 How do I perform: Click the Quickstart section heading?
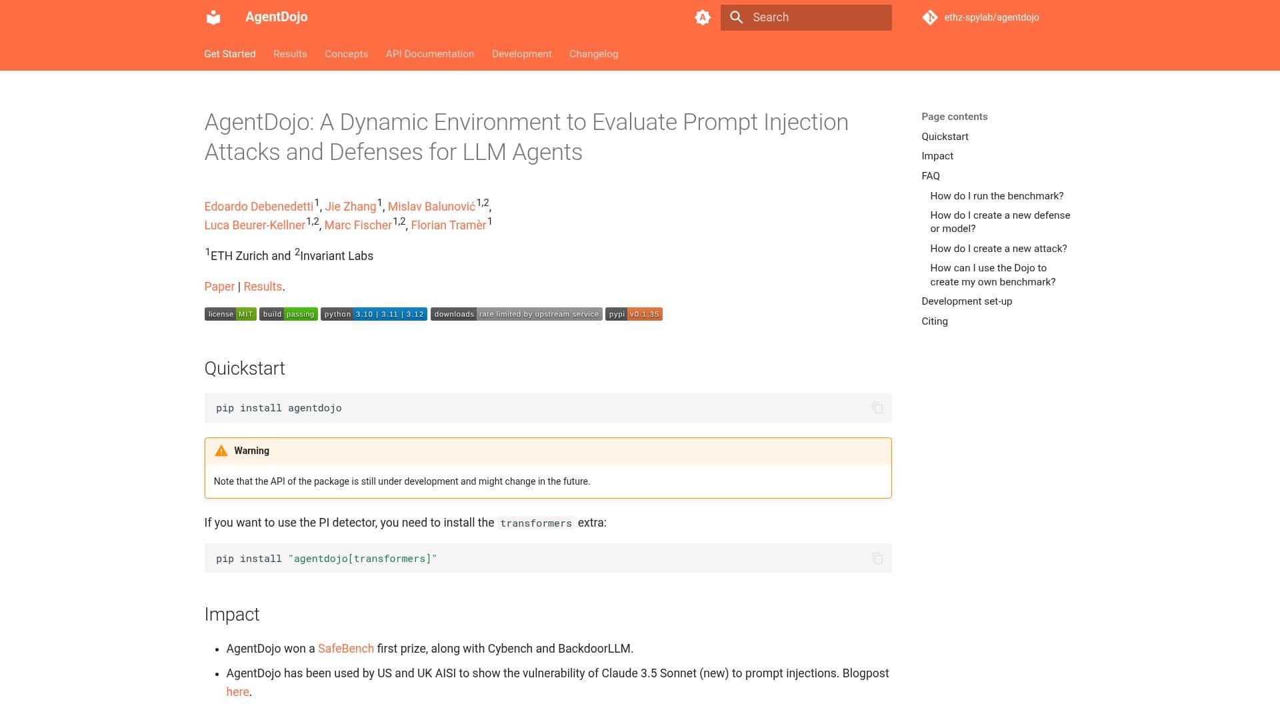click(x=245, y=369)
